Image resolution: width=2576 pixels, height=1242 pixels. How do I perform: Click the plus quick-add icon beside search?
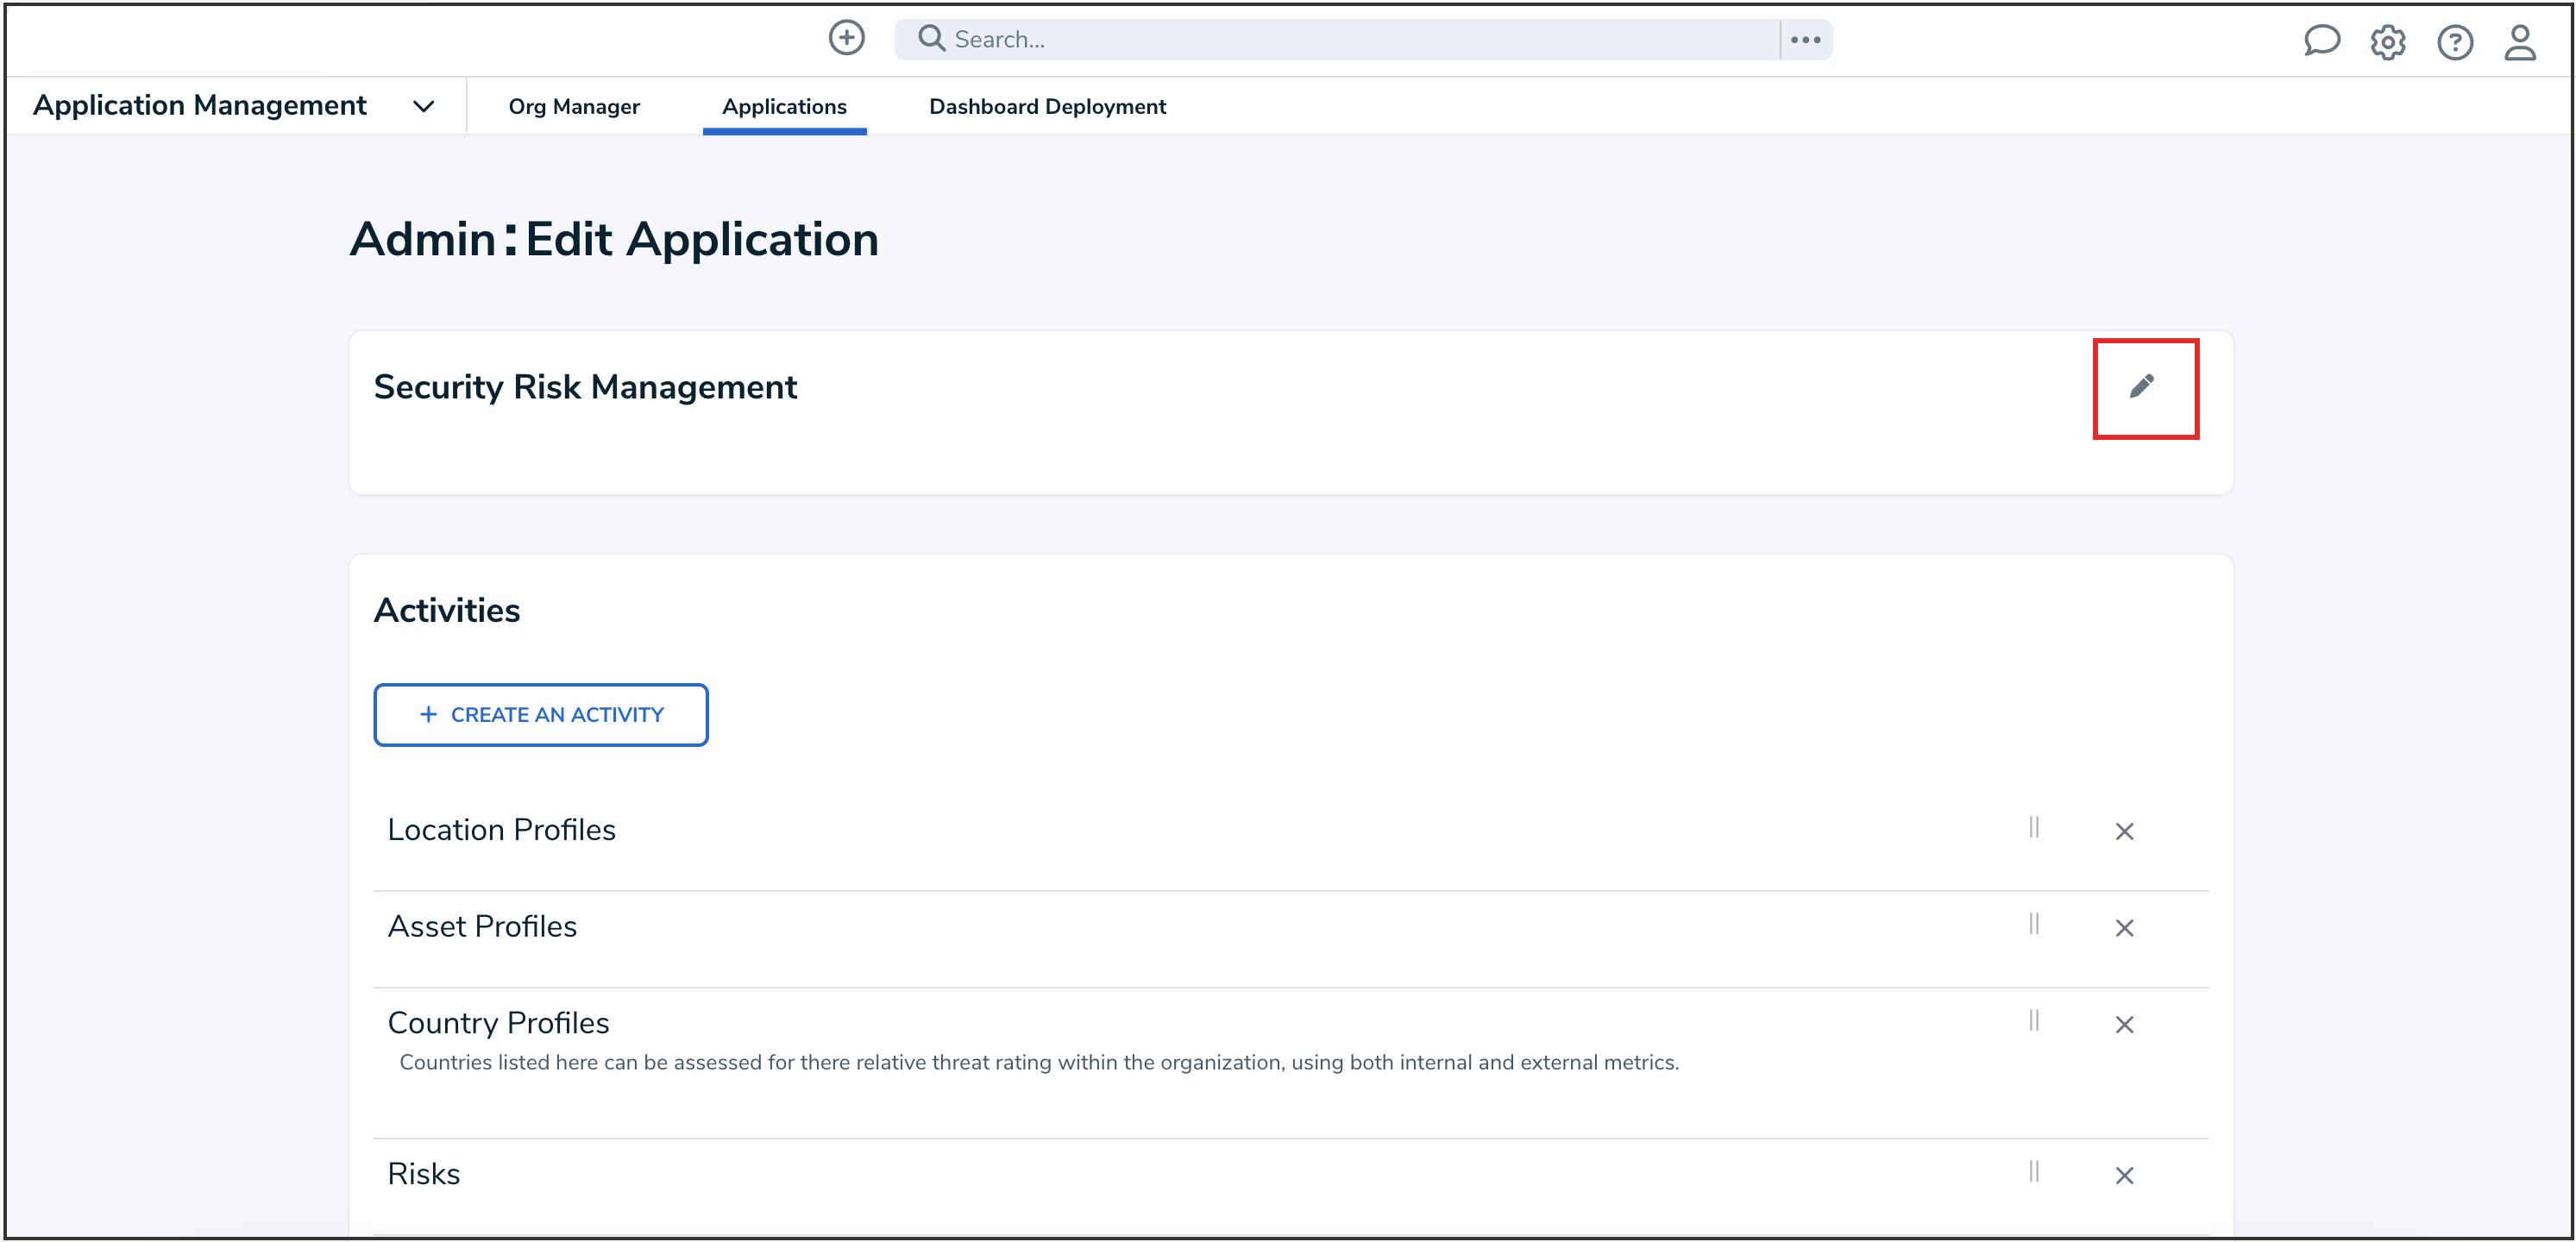[846, 38]
